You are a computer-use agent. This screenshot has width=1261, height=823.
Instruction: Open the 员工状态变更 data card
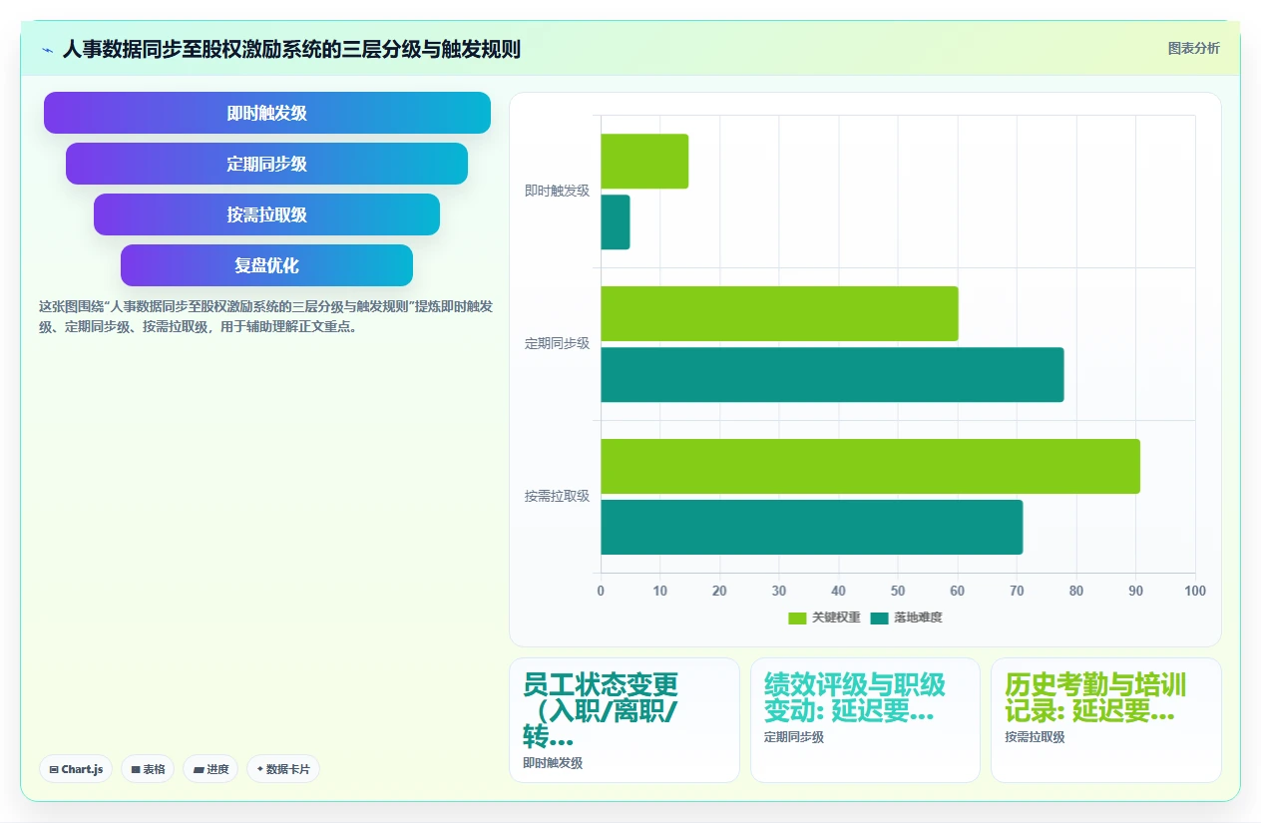[625, 720]
